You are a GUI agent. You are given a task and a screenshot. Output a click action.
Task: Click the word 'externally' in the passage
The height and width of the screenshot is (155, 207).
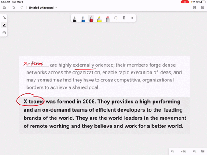click(83, 65)
